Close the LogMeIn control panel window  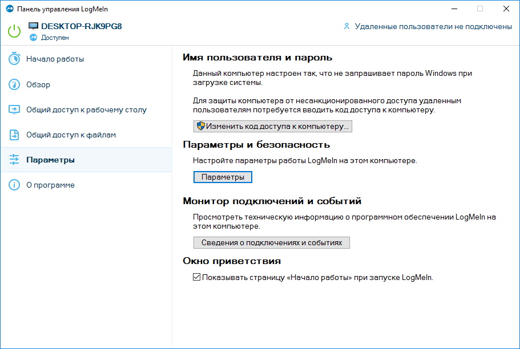coord(506,9)
